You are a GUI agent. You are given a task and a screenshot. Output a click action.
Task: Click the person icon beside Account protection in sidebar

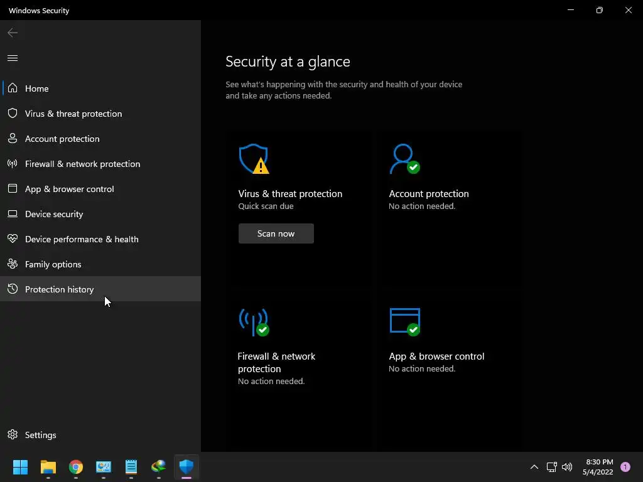click(x=13, y=139)
